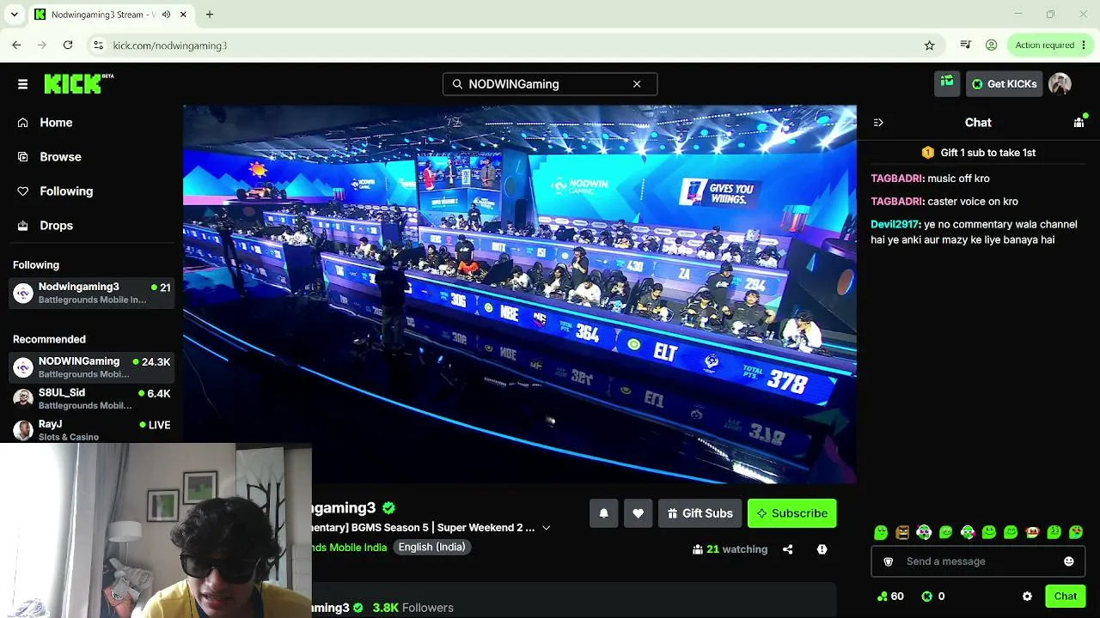1100x618 pixels.
Task: Mute the tab using the speaker icon
Action: pyautogui.click(x=166, y=15)
